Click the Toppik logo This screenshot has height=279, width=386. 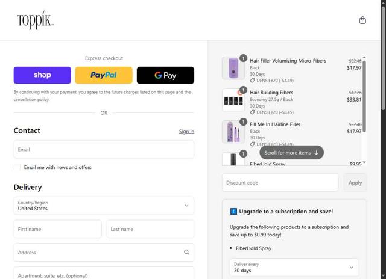click(35, 20)
